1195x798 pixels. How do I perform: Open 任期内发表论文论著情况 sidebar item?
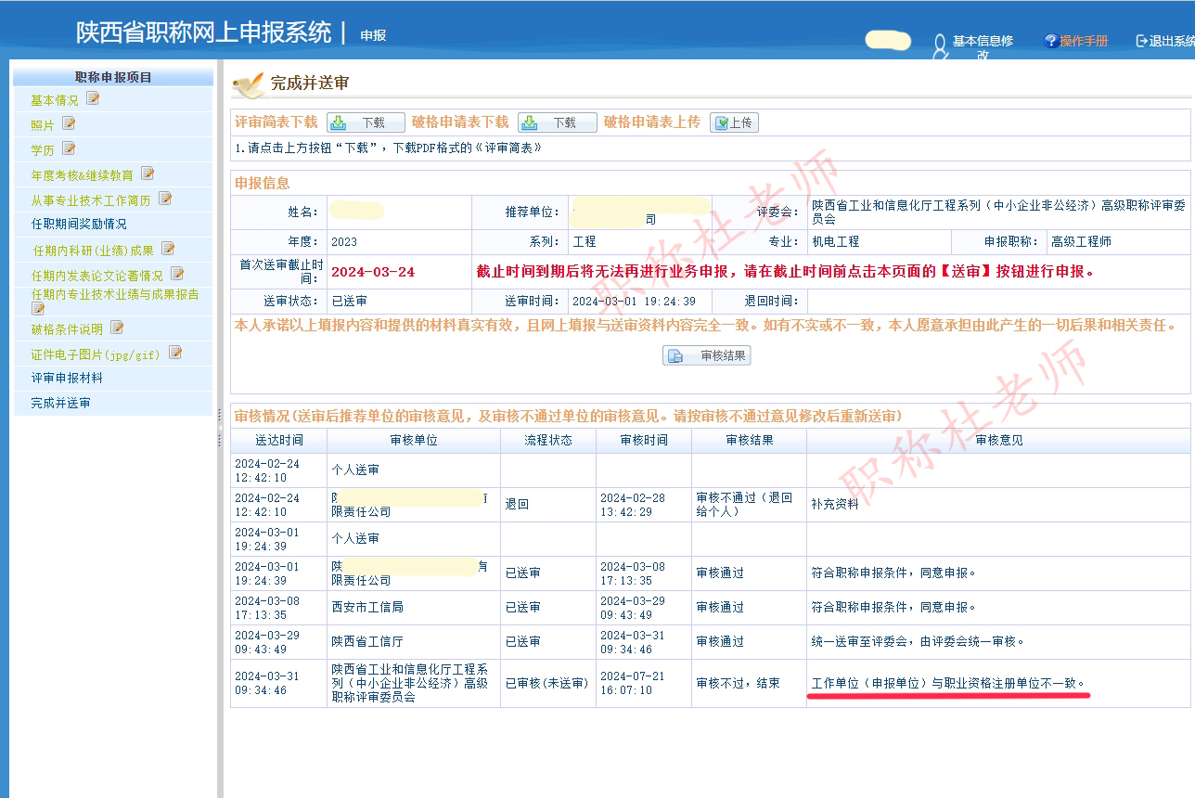tap(96, 276)
